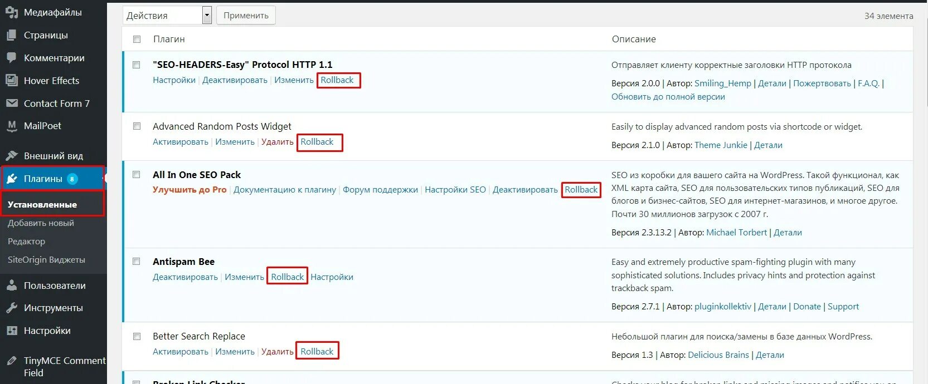928x384 pixels.
Task: Click Rollback for Advanced Random Posts Widget
Action: click(x=317, y=142)
